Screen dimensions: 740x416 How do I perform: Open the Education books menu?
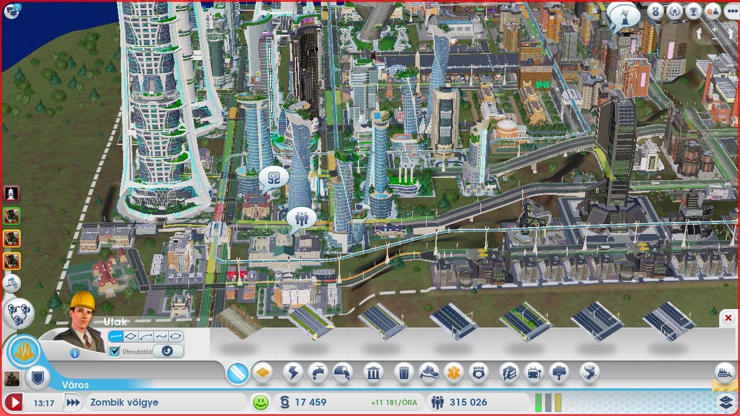509,373
